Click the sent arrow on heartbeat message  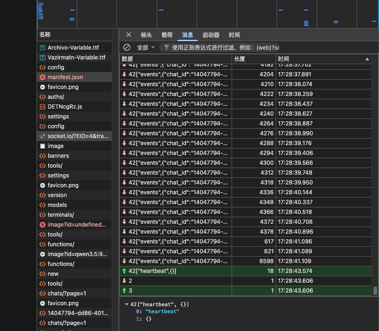coord(124,271)
